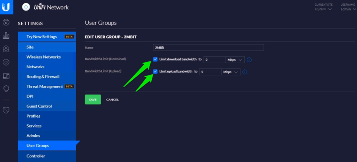Open the Statistics bar chart icon

click(x=6, y=36)
